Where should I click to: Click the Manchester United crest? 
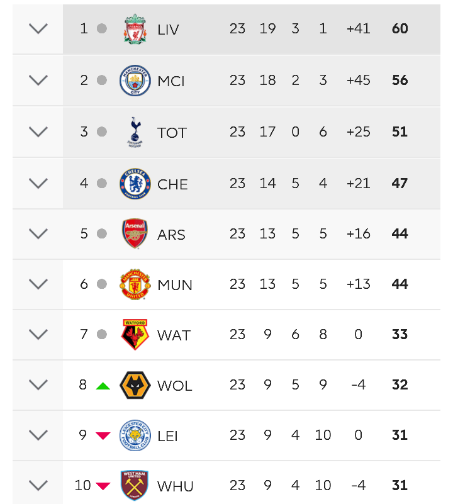click(135, 284)
